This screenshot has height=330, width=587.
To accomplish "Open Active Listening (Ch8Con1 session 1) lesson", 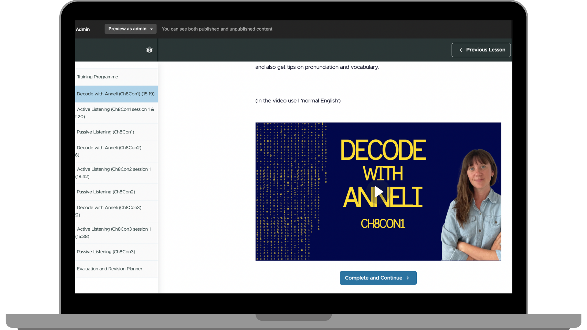I will [116, 113].
